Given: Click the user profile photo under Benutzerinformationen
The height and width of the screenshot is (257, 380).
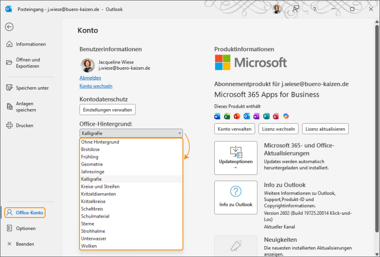Looking at the screenshot, I should click(x=87, y=65).
